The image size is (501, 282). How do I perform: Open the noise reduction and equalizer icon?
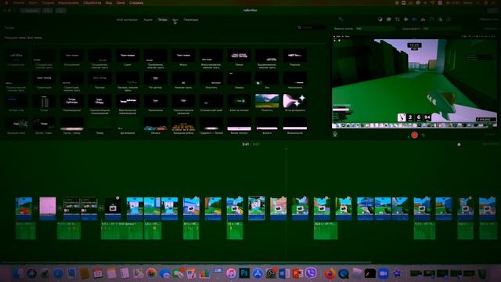[423, 20]
